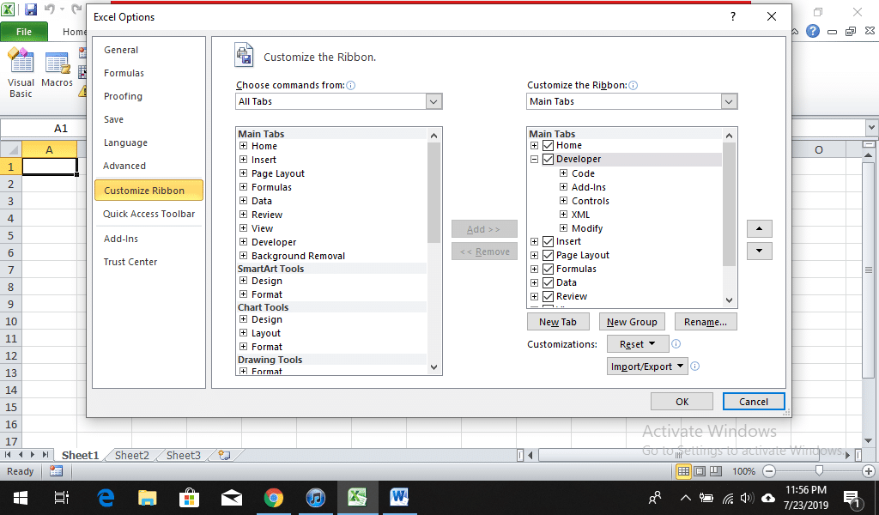Viewport: 879px width, 515px height.
Task: Click the Save icon in Quick Access Toolbar
Action: [30, 9]
